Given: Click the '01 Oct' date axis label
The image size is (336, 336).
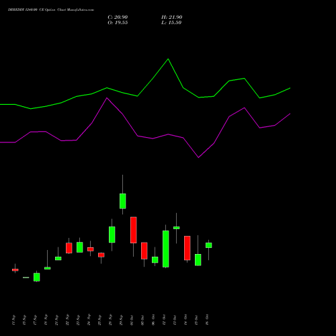Looking at the screenshot, I should point(132,320).
